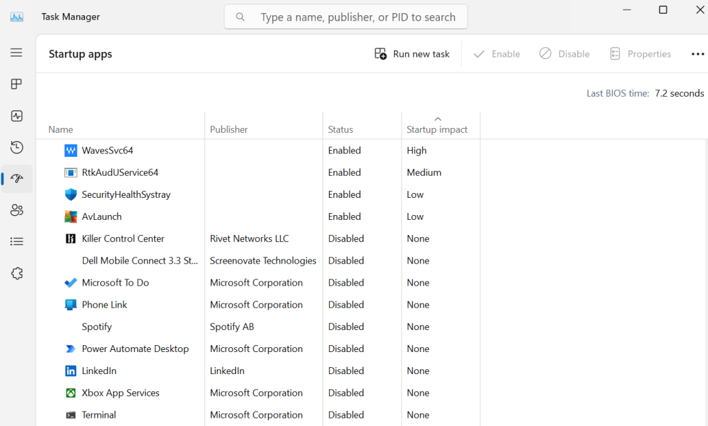The height and width of the screenshot is (426, 708).
Task: Select the AvLaunch row name
Action: 102,217
